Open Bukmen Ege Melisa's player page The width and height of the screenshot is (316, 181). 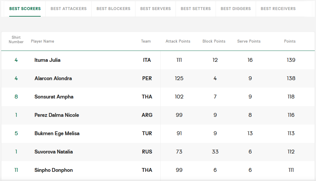57,133
